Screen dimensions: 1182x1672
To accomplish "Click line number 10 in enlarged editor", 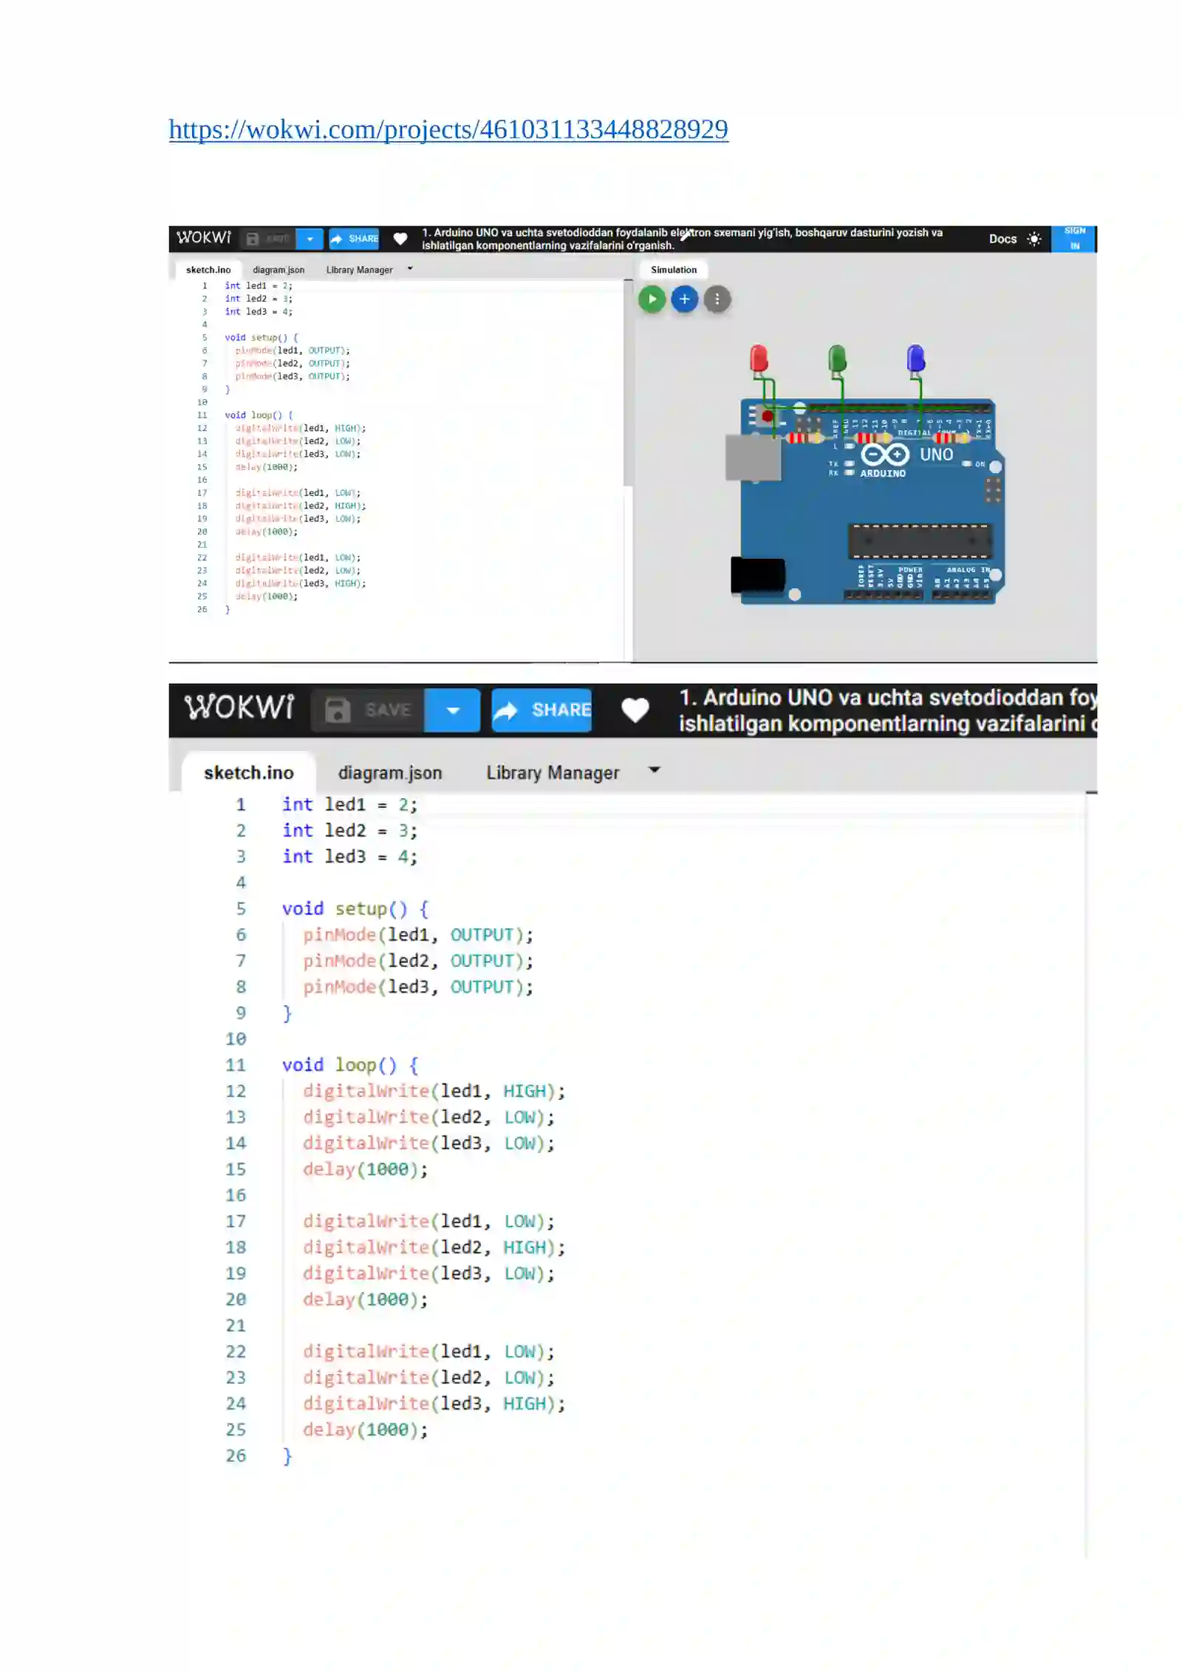I will coord(236,1039).
